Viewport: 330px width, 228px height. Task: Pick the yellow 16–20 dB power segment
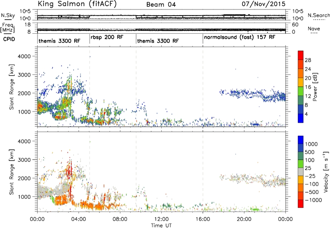point(301,82)
